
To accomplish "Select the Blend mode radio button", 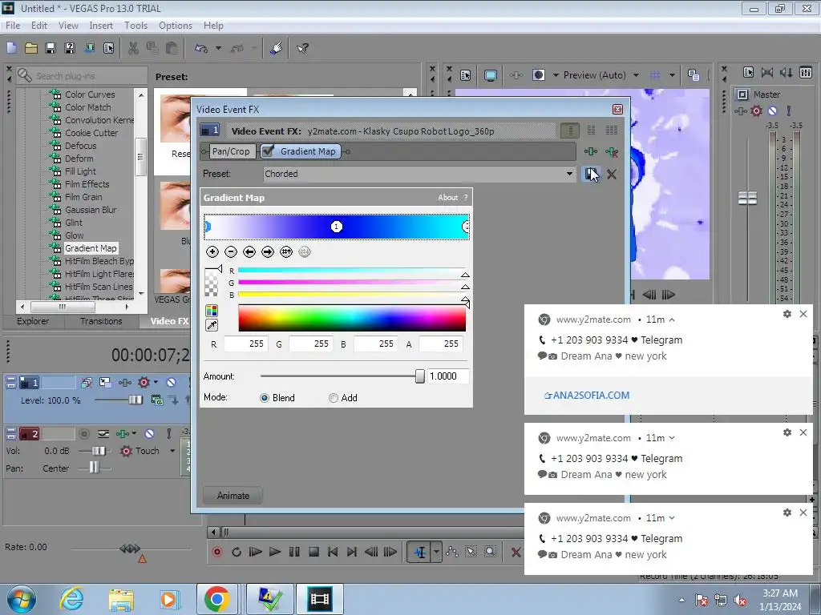I will tap(265, 398).
